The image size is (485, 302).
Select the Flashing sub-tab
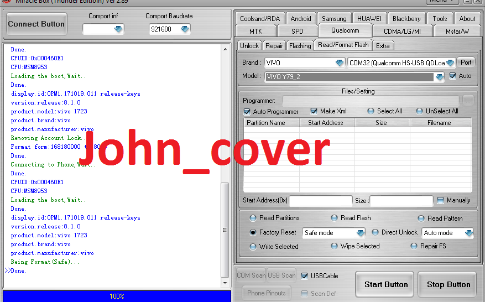pyautogui.click(x=300, y=46)
